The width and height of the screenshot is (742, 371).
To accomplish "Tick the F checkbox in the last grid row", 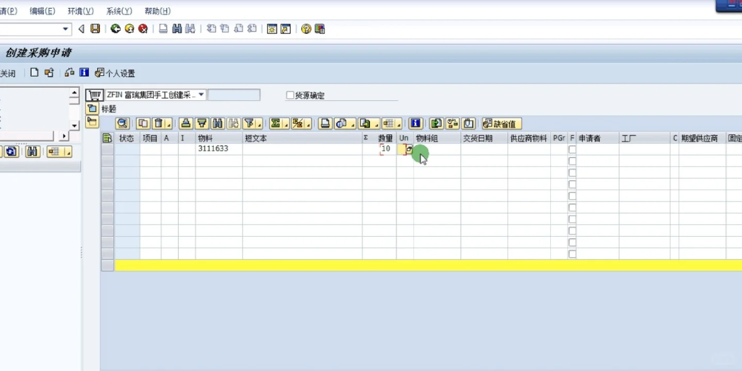I will 572,254.
